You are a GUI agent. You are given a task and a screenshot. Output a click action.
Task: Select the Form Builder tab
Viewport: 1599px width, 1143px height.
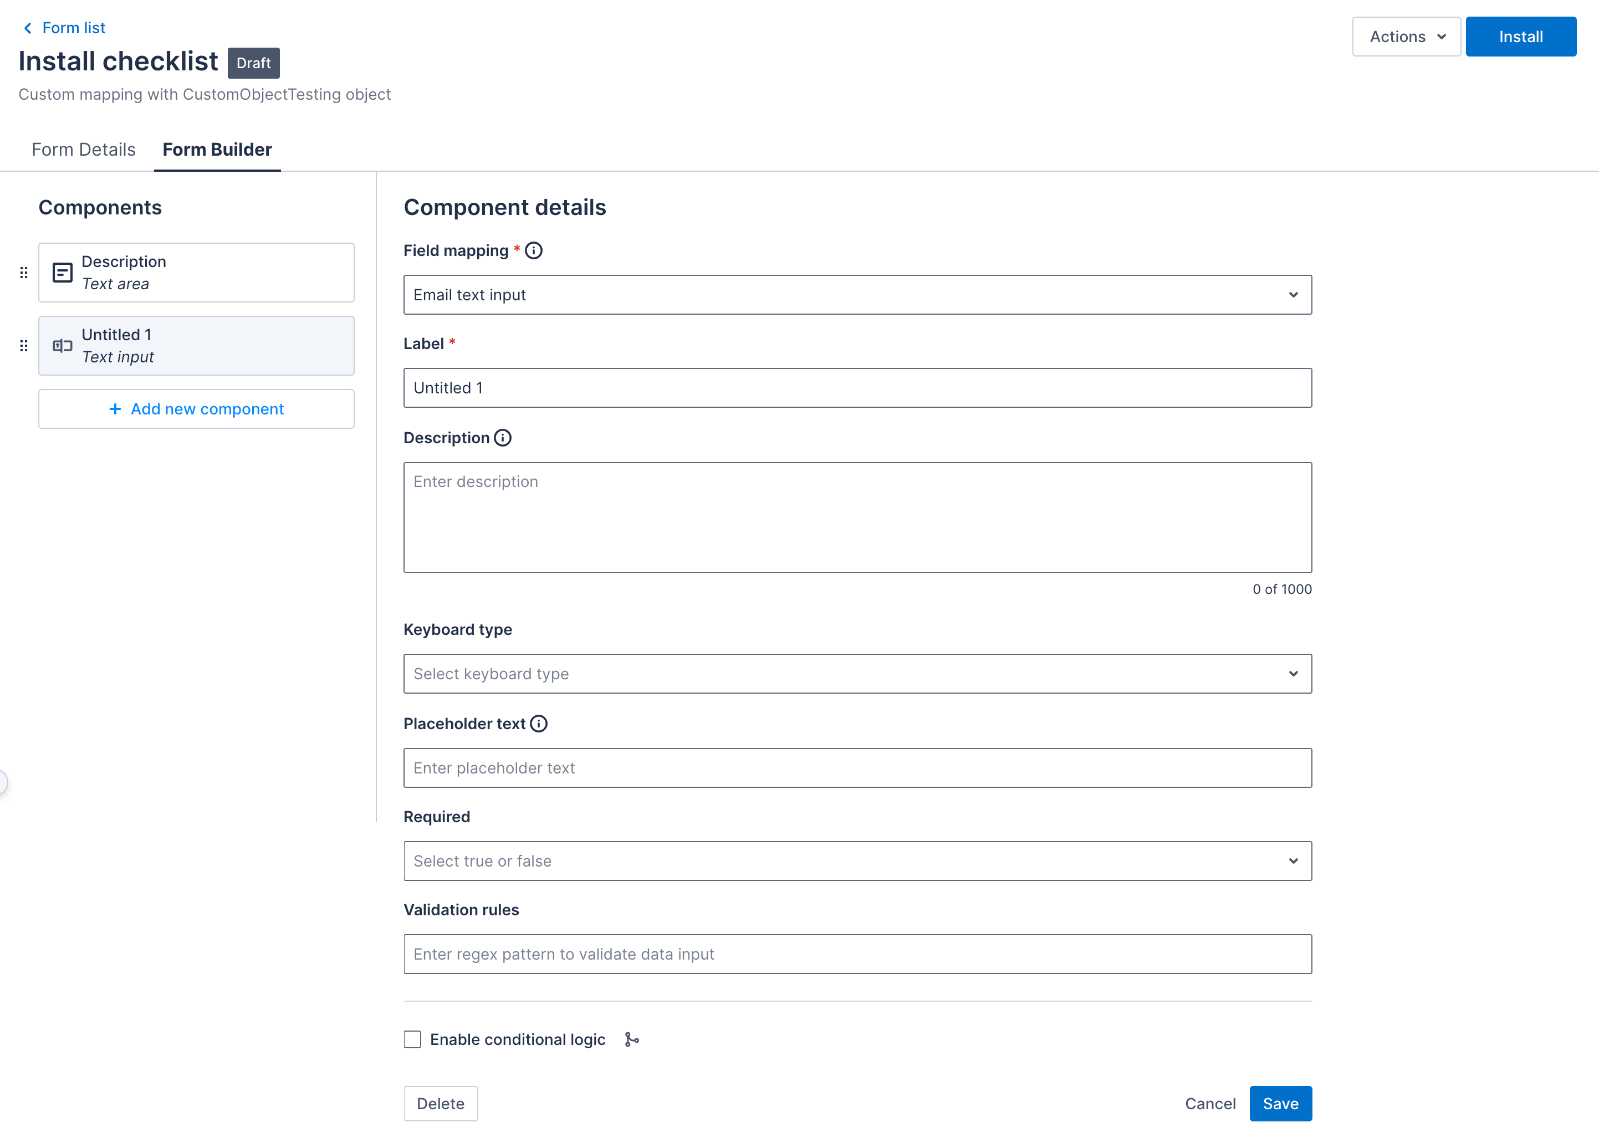pos(217,150)
